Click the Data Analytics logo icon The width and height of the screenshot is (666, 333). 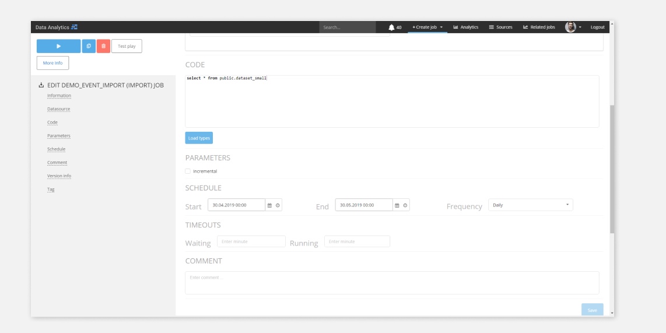(x=75, y=27)
